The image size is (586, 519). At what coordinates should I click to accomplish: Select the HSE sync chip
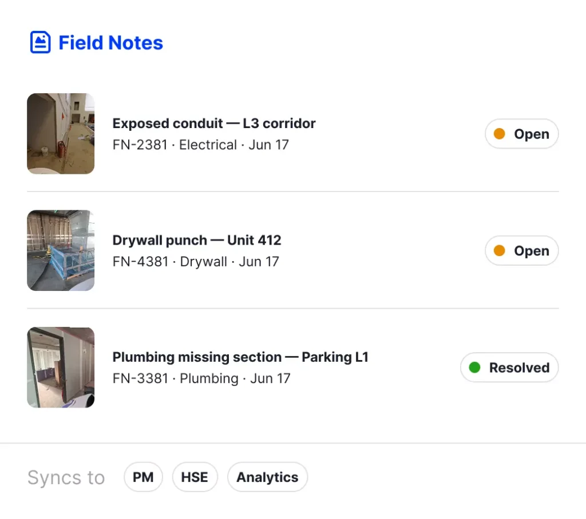pos(195,477)
